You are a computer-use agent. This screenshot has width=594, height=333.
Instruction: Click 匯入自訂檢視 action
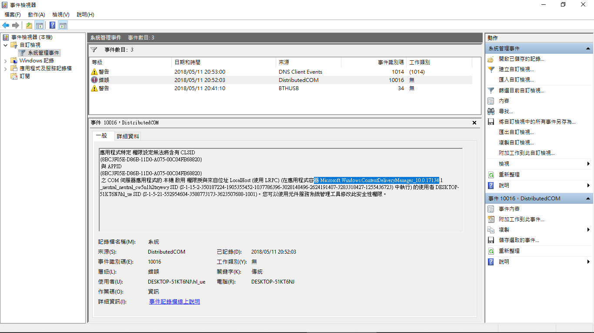tap(516, 80)
